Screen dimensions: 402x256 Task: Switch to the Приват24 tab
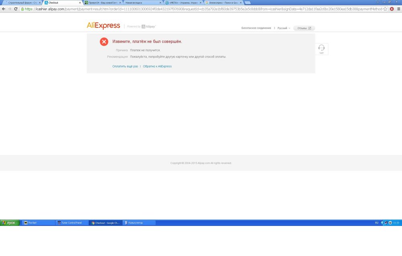[102, 3]
